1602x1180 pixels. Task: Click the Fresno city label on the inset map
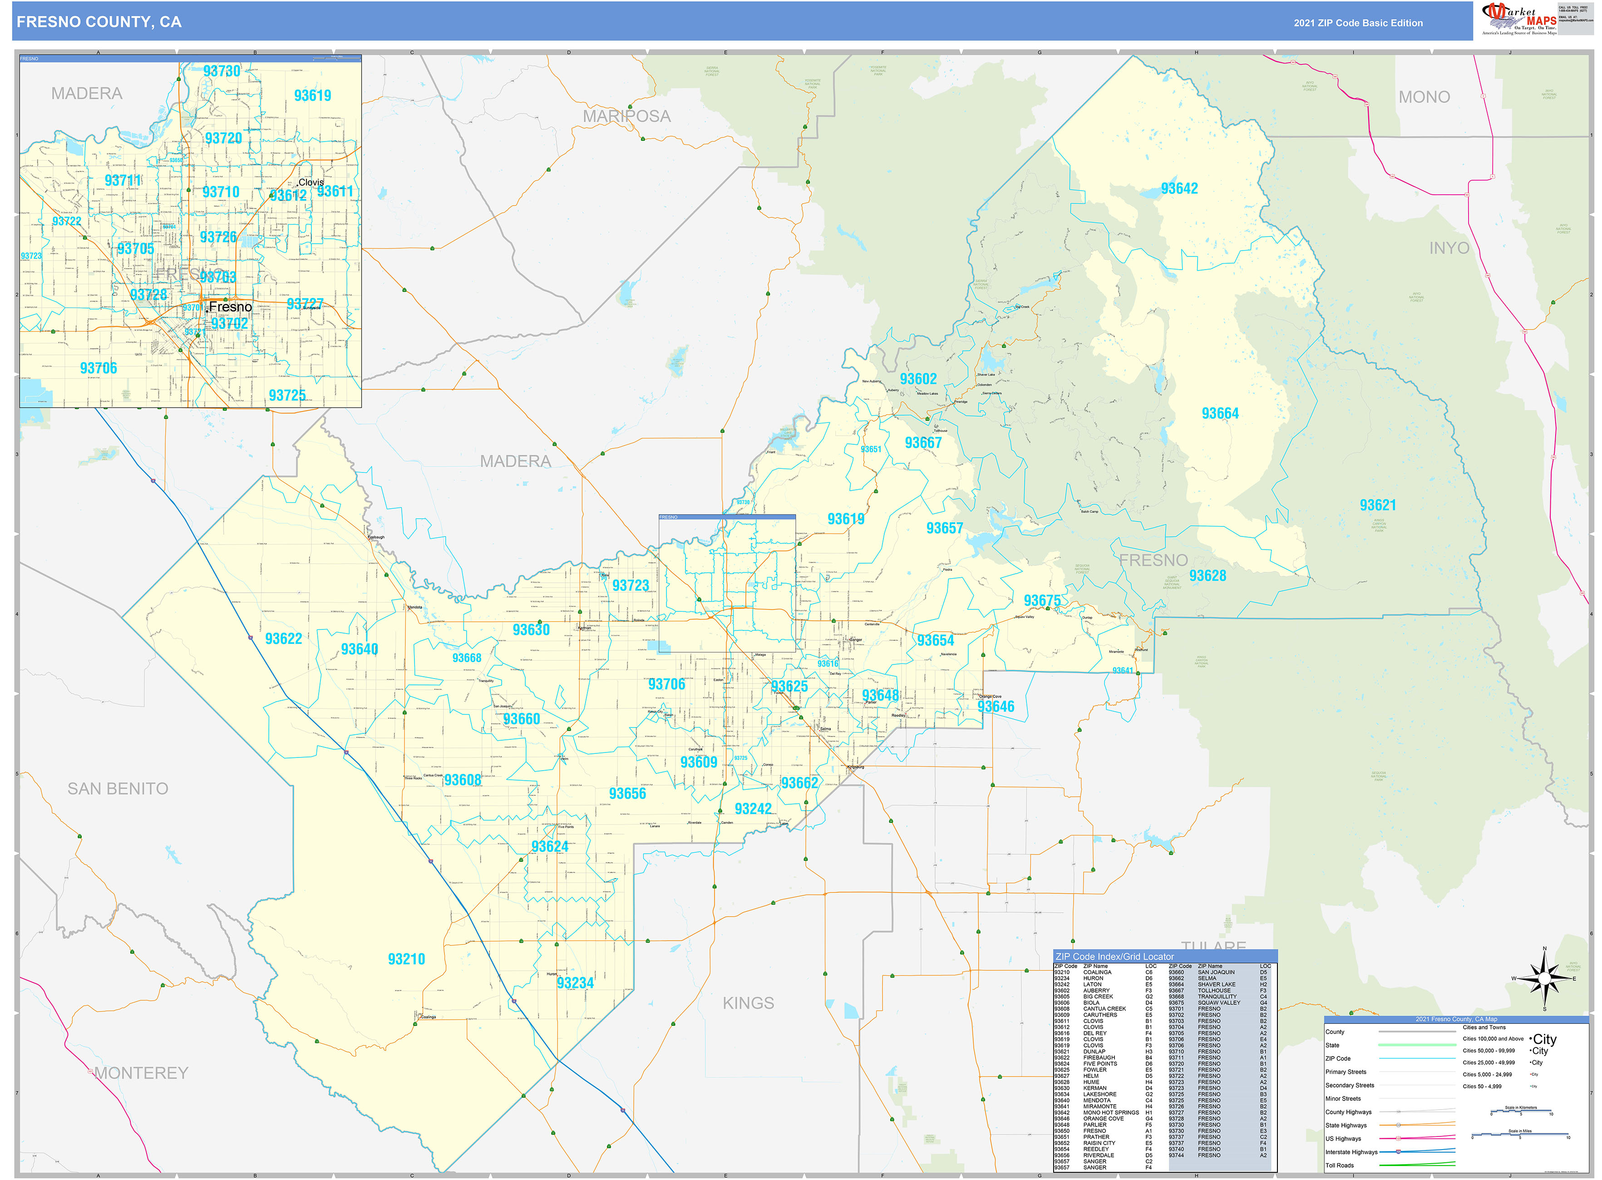[230, 307]
